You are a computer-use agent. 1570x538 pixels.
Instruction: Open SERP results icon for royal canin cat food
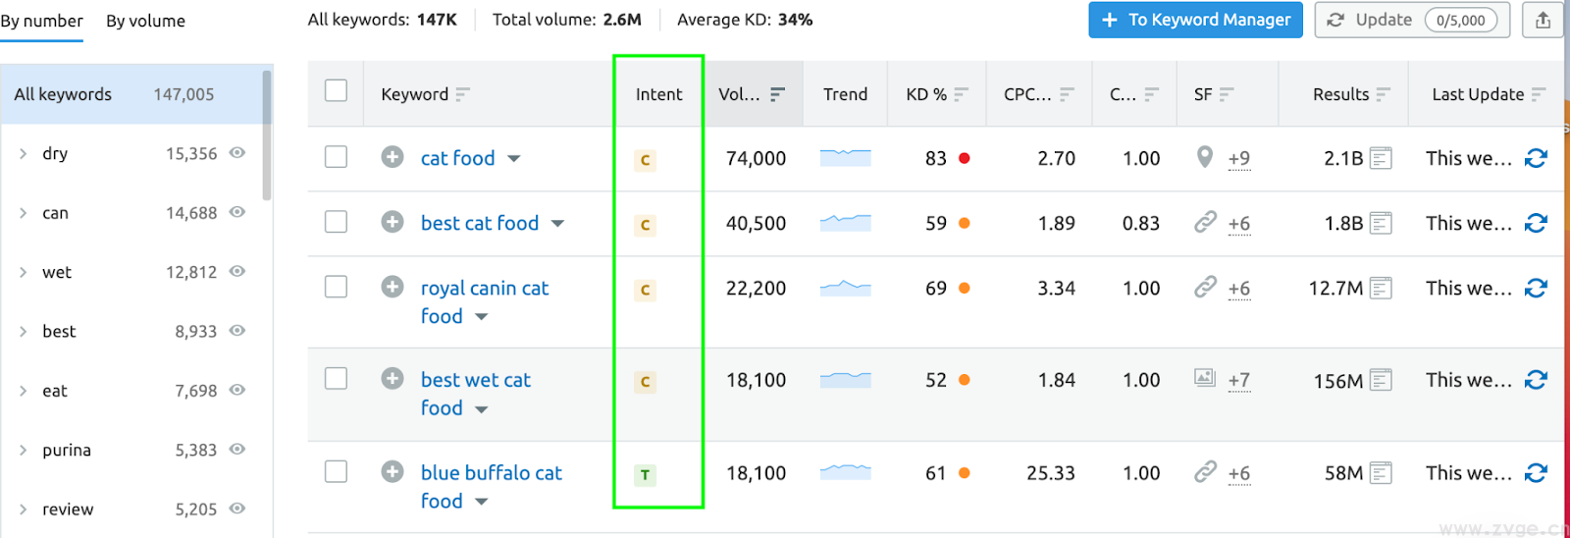(1381, 289)
